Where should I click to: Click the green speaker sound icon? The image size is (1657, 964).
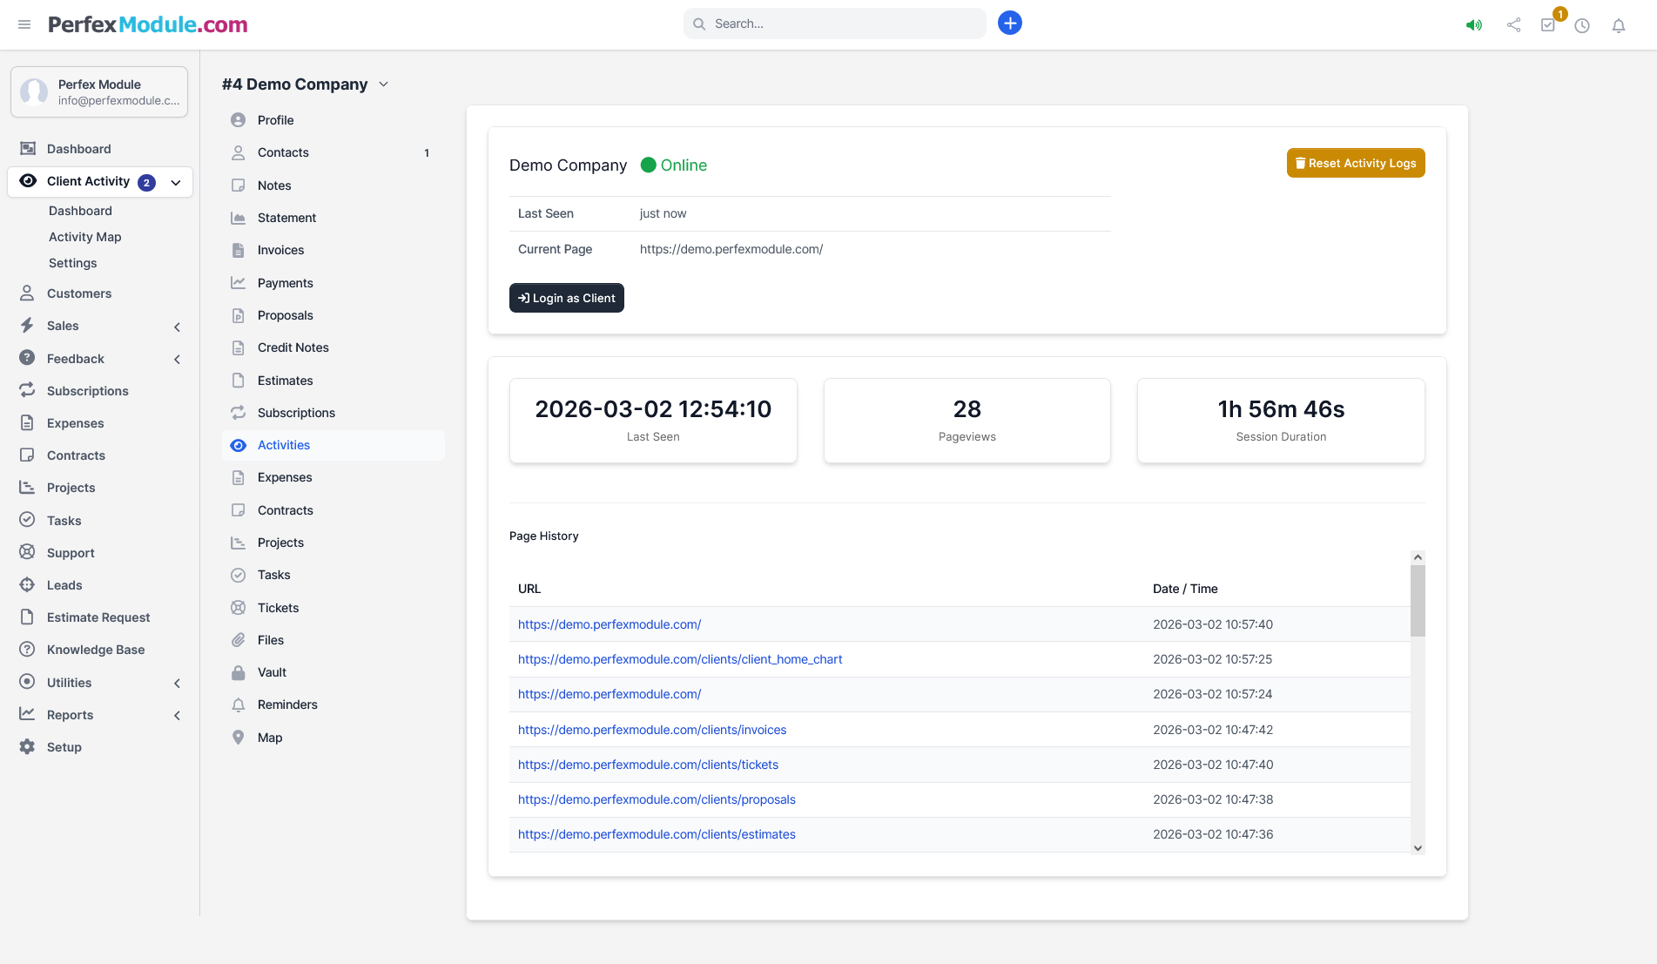[x=1473, y=25]
